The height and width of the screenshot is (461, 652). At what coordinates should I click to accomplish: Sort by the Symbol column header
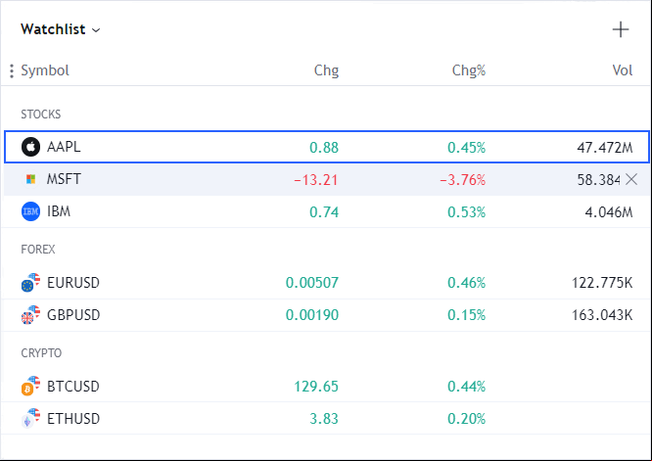[45, 70]
